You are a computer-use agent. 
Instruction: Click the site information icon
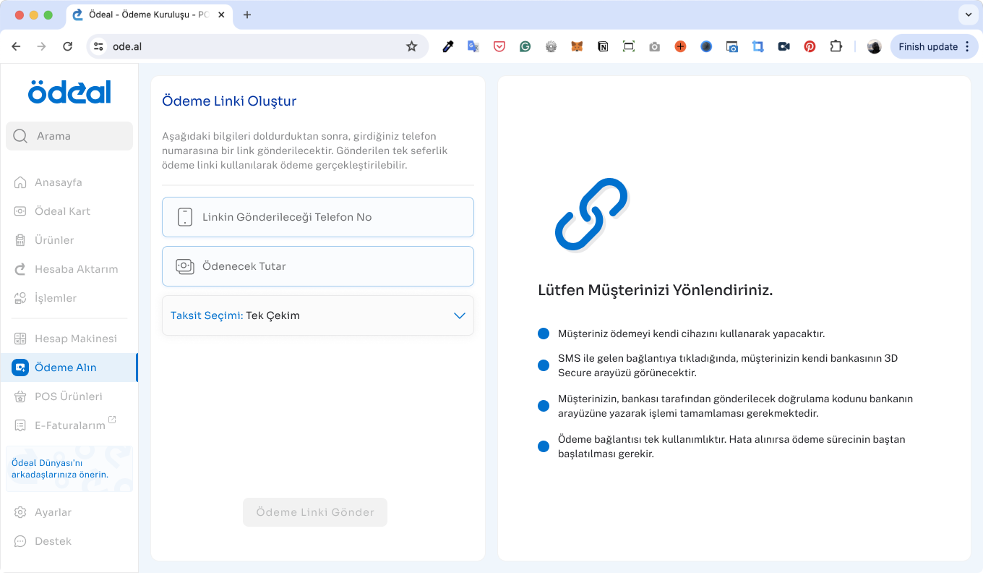pyautogui.click(x=98, y=46)
